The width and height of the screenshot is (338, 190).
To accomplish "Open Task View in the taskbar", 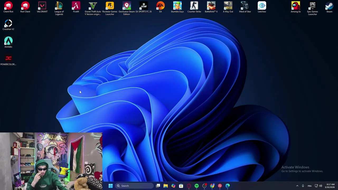I will click(158, 186).
